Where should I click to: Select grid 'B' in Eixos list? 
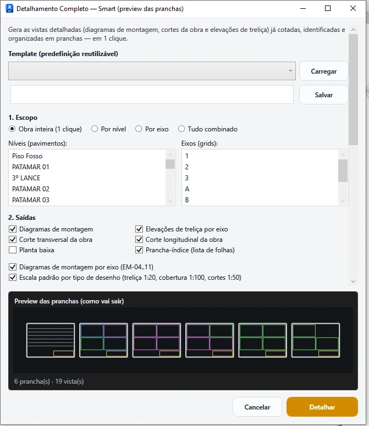[x=260, y=200]
